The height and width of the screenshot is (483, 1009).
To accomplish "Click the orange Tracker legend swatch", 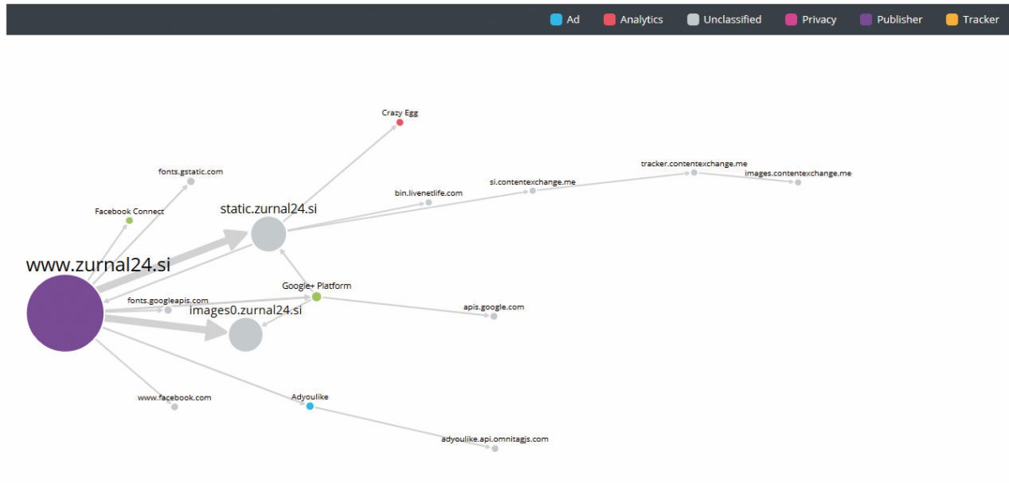I will coord(952,19).
